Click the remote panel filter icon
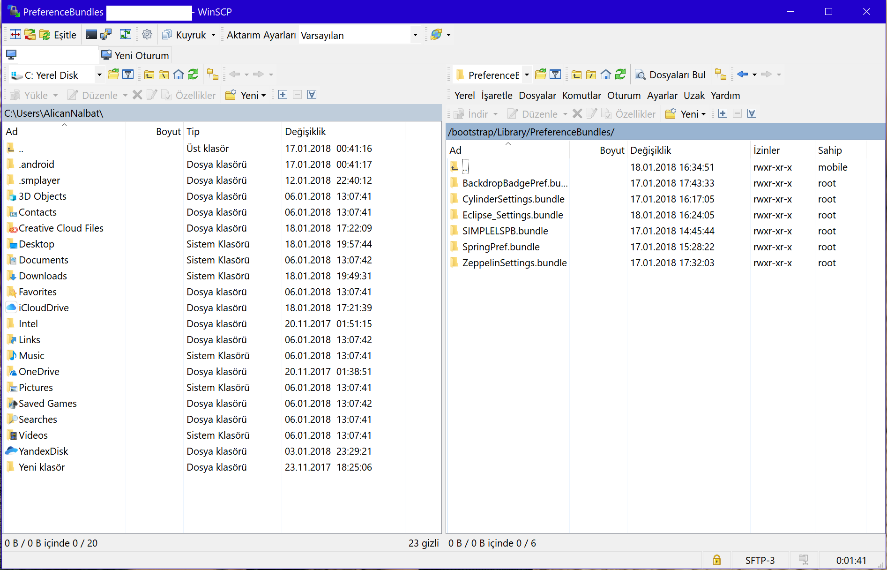 point(555,75)
